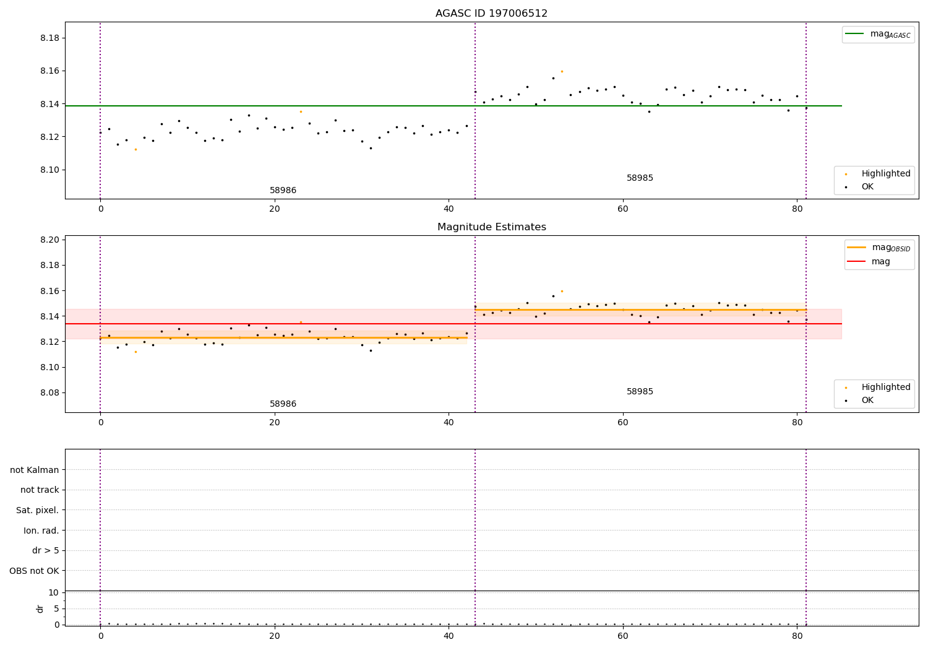Click the "not track" axis label

click(x=40, y=490)
